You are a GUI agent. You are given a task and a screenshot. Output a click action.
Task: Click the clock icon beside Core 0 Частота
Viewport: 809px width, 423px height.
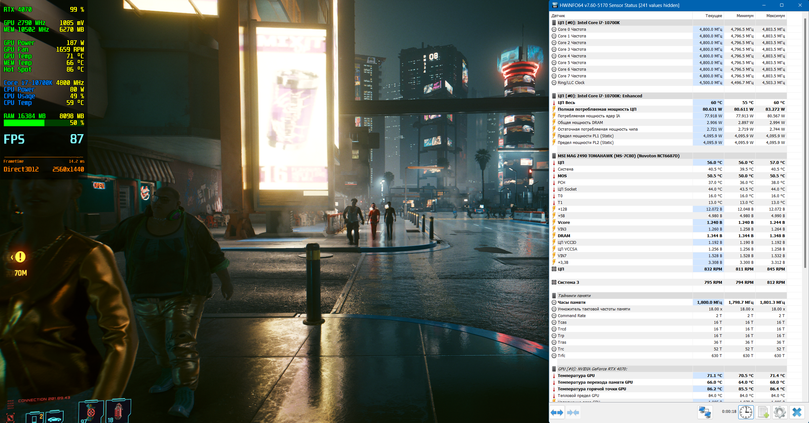point(554,29)
